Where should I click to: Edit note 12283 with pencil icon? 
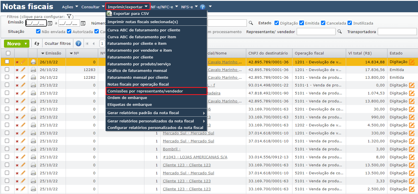pyautogui.click(x=23, y=69)
